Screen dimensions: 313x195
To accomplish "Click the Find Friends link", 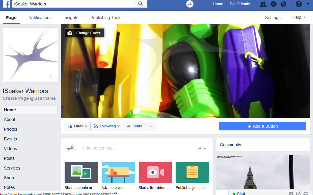I will pos(240,4).
